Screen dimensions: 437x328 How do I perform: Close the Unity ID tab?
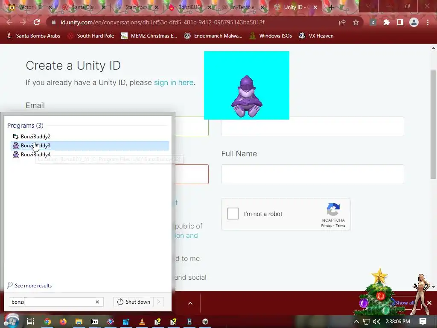pos(315,7)
